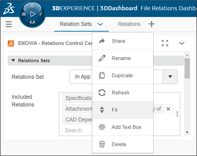The image size is (197, 156).
Task: Click the ENOVIA orange widget icon
Action: [x=11, y=43]
